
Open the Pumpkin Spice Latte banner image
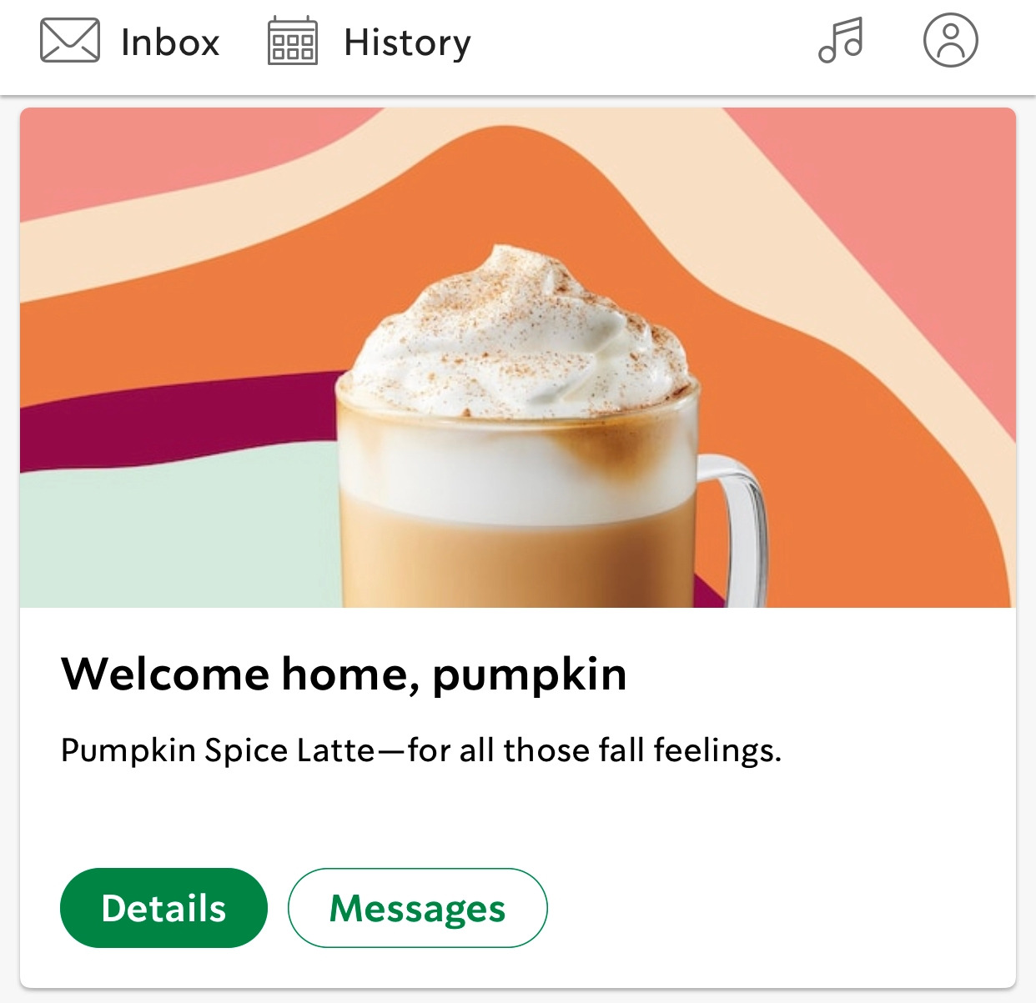518,358
